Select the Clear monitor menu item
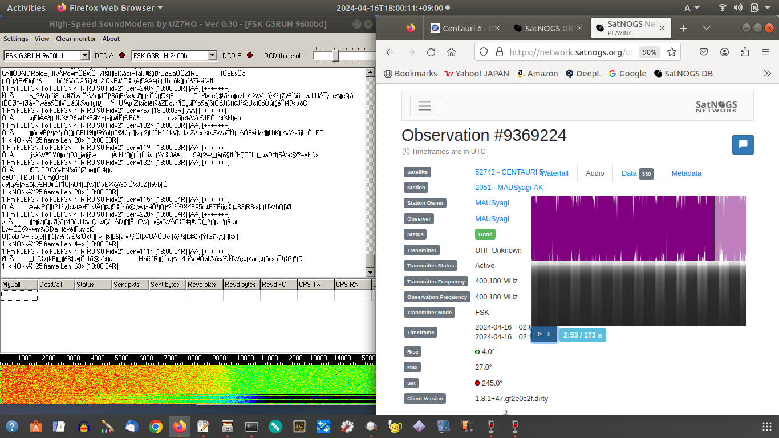779x438 pixels. pyautogui.click(x=76, y=39)
